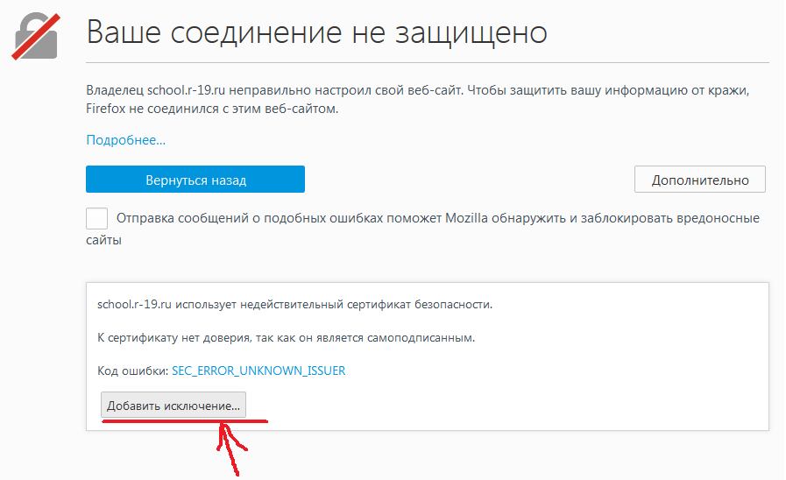The height and width of the screenshot is (480, 786).
Task: Toggle the Дополнительно button
Action: coord(700,180)
